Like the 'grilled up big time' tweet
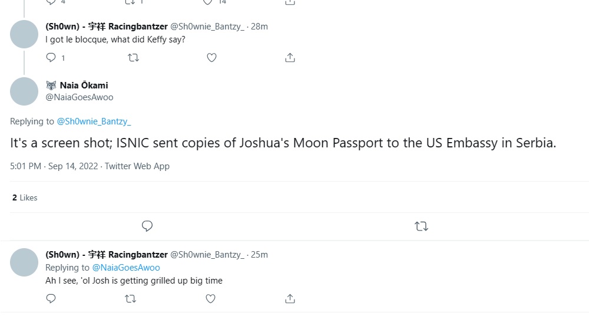The height and width of the screenshot is (316, 589). pos(210,298)
